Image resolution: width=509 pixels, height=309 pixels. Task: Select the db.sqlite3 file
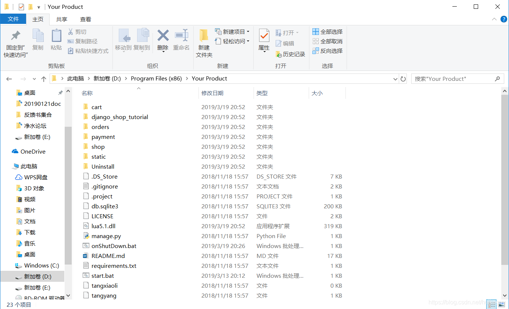point(105,206)
